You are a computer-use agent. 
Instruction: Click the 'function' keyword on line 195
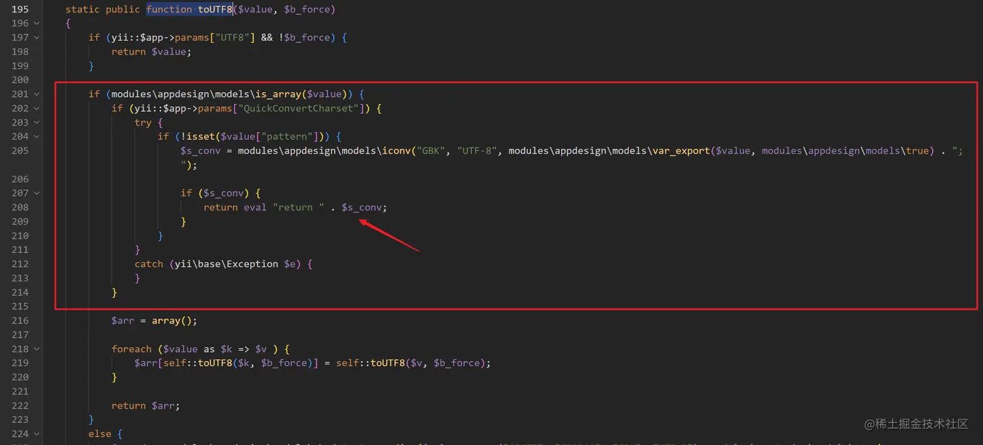(x=169, y=10)
